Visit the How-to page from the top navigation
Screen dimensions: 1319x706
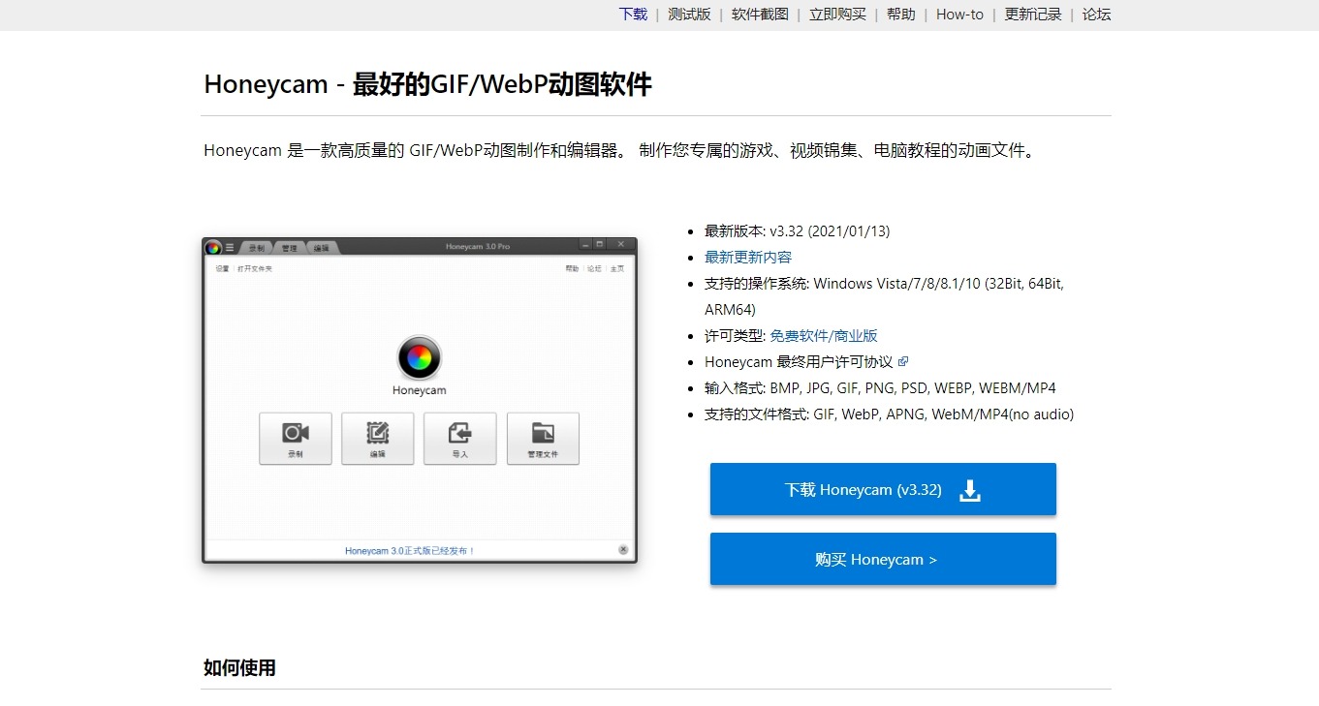tap(959, 15)
